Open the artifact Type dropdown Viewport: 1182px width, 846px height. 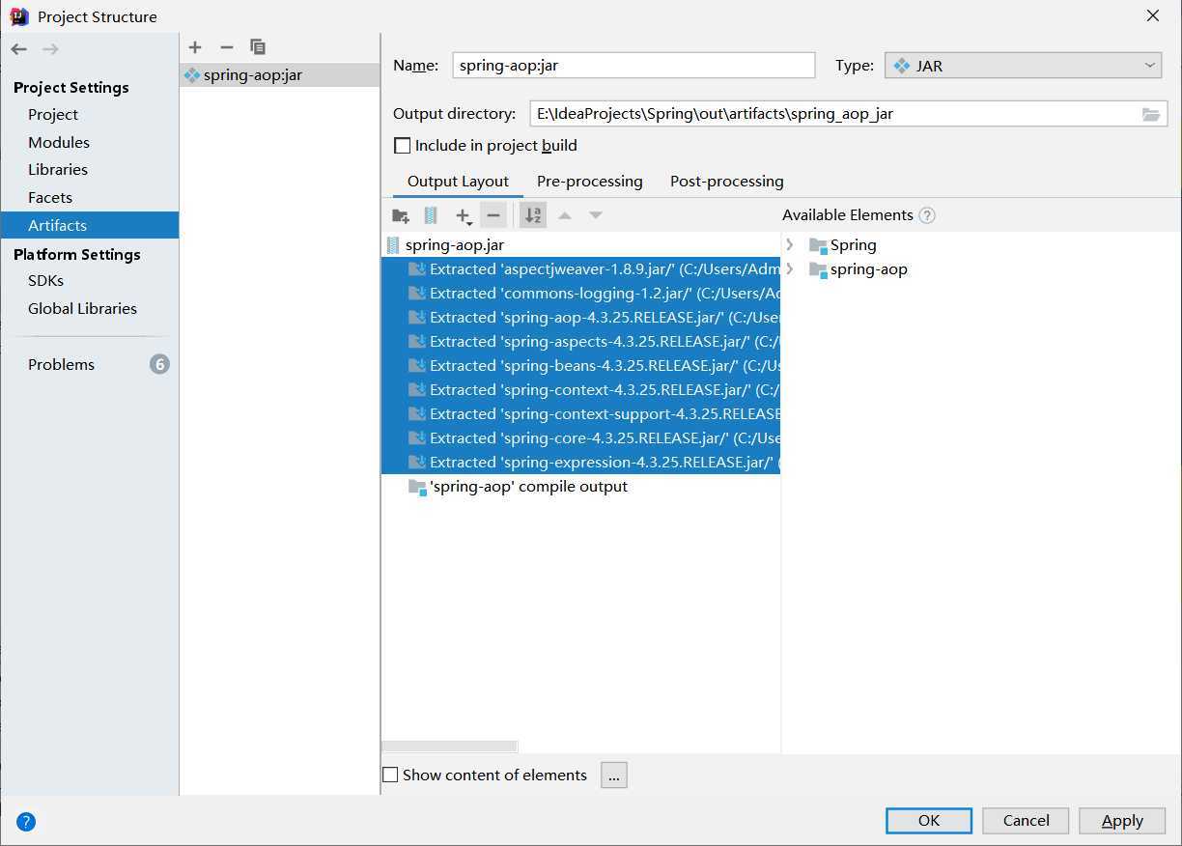click(1023, 66)
